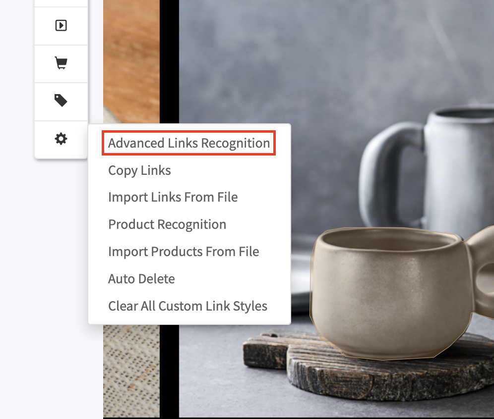Viewport: 494px width, 419px height.
Task: Click the wood-grain area of left page
Action: click(131, 59)
